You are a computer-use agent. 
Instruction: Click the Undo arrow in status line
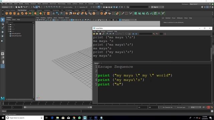(24, 7)
